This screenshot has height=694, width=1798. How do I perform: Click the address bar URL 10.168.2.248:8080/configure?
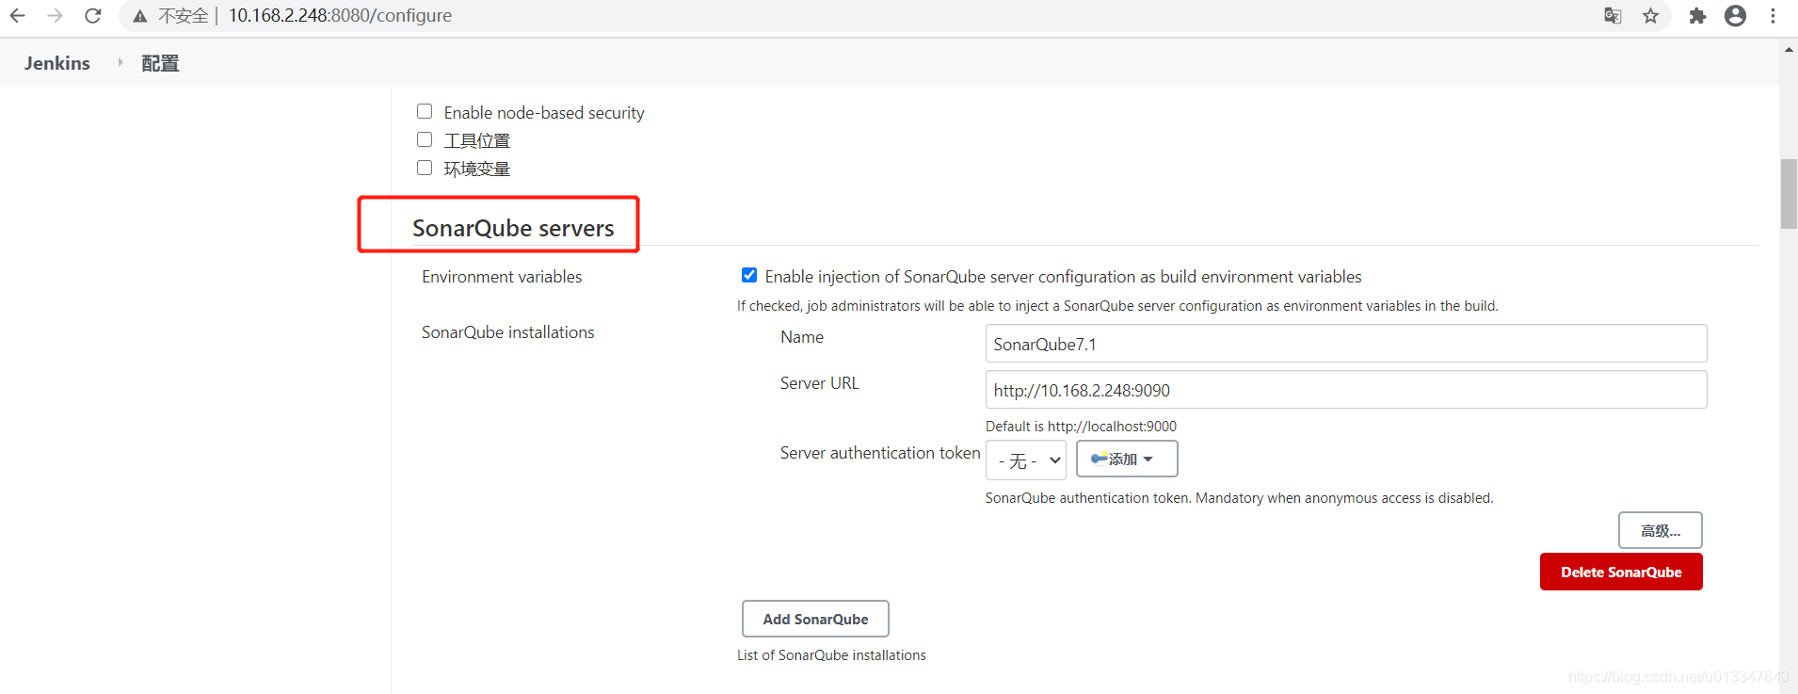340,15
